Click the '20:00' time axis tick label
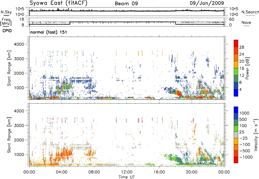This screenshot has width=259, height=179. (191, 172)
